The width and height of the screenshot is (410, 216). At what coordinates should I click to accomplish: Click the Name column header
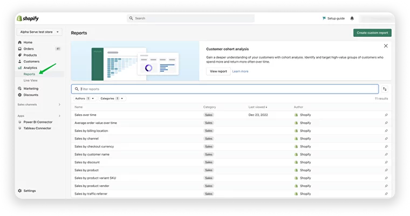coord(78,107)
